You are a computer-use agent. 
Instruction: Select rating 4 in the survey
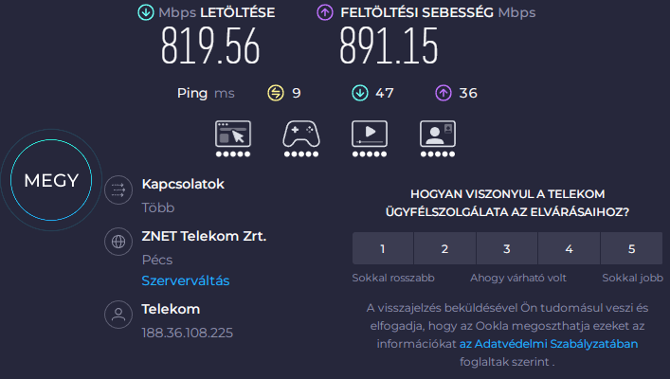click(570, 248)
